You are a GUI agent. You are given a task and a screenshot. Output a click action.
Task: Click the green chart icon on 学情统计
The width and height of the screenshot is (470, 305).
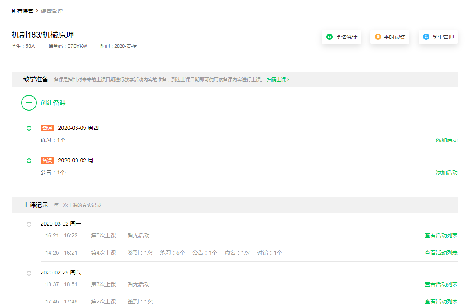pos(330,37)
